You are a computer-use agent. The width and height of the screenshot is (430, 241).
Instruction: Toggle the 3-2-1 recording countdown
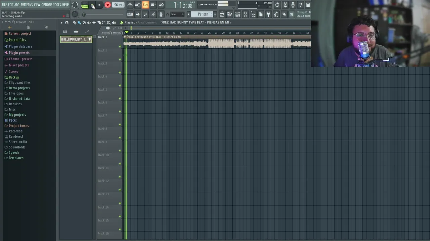click(145, 5)
